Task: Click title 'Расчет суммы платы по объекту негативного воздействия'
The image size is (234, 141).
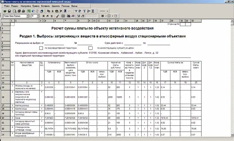Action: pos(102,28)
